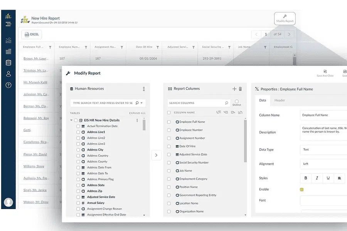Image resolution: width=347 pixels, height=231 pixels.
Task: Apply underline style to the column
Action: click(x=328, y=178)
